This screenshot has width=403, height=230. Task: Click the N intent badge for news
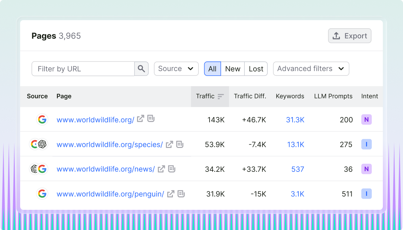point(366,169)
